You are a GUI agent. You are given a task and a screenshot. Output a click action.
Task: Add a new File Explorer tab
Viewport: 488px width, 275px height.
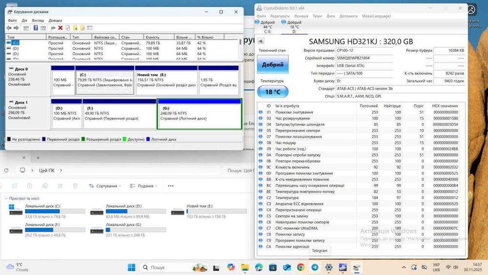(38, 158)
